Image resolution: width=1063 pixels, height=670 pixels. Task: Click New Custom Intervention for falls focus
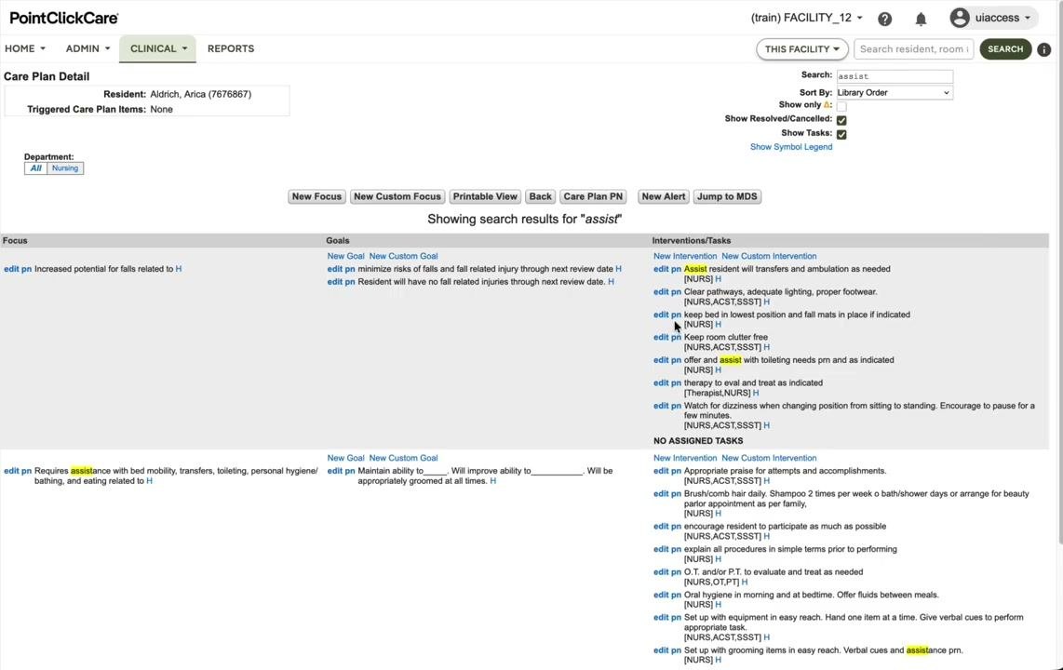pos(769,256)
